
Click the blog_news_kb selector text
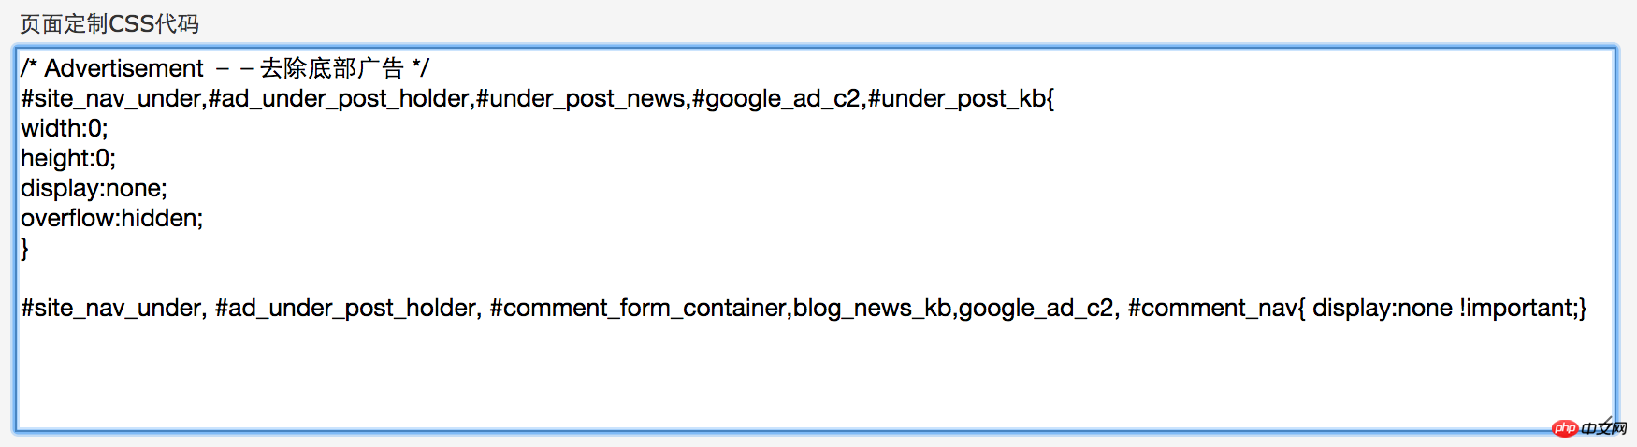point(872,308)
